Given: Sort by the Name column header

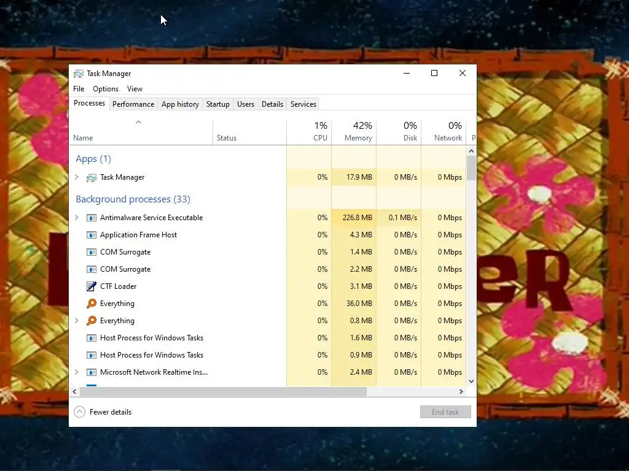Looking at the screenshot, I should (141, 132).
